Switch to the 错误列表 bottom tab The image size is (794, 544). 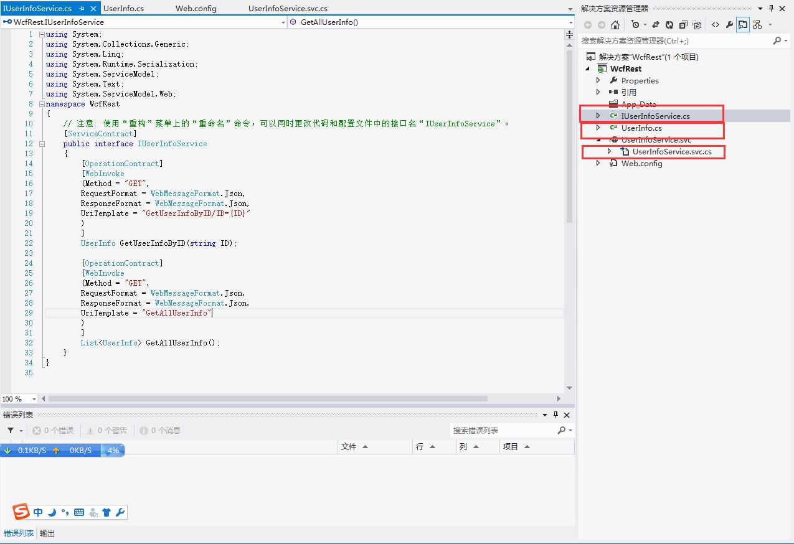tap(19, 533)
